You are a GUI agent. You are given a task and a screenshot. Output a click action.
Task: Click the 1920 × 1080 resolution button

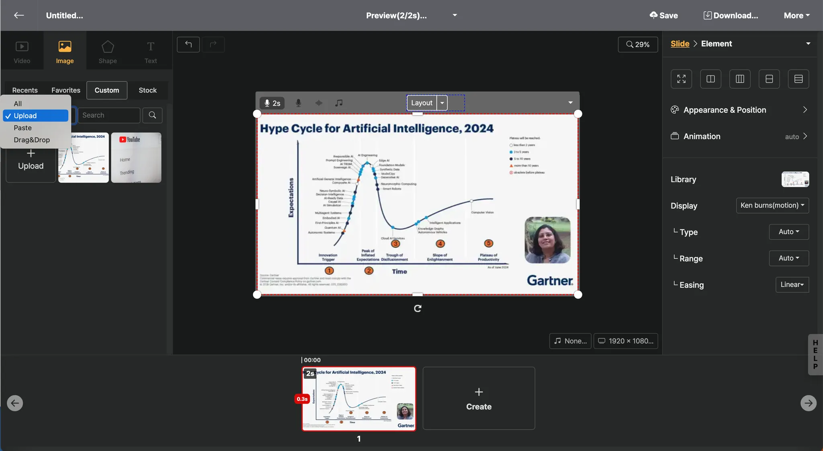[626, 341]
